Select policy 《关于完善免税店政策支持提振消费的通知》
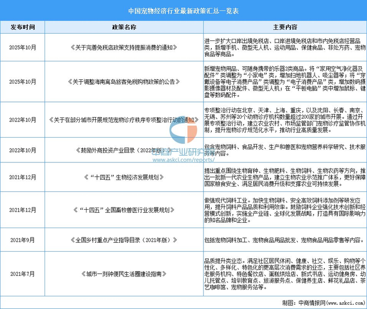Image resolution: width=367 pixels, height=309 pixels. 124,47
